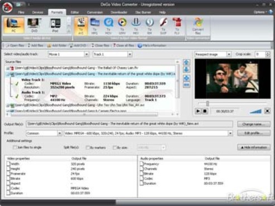The height and width of the screenshot is (206, 275).
Task: Open the Help tab
Action: 162,12
